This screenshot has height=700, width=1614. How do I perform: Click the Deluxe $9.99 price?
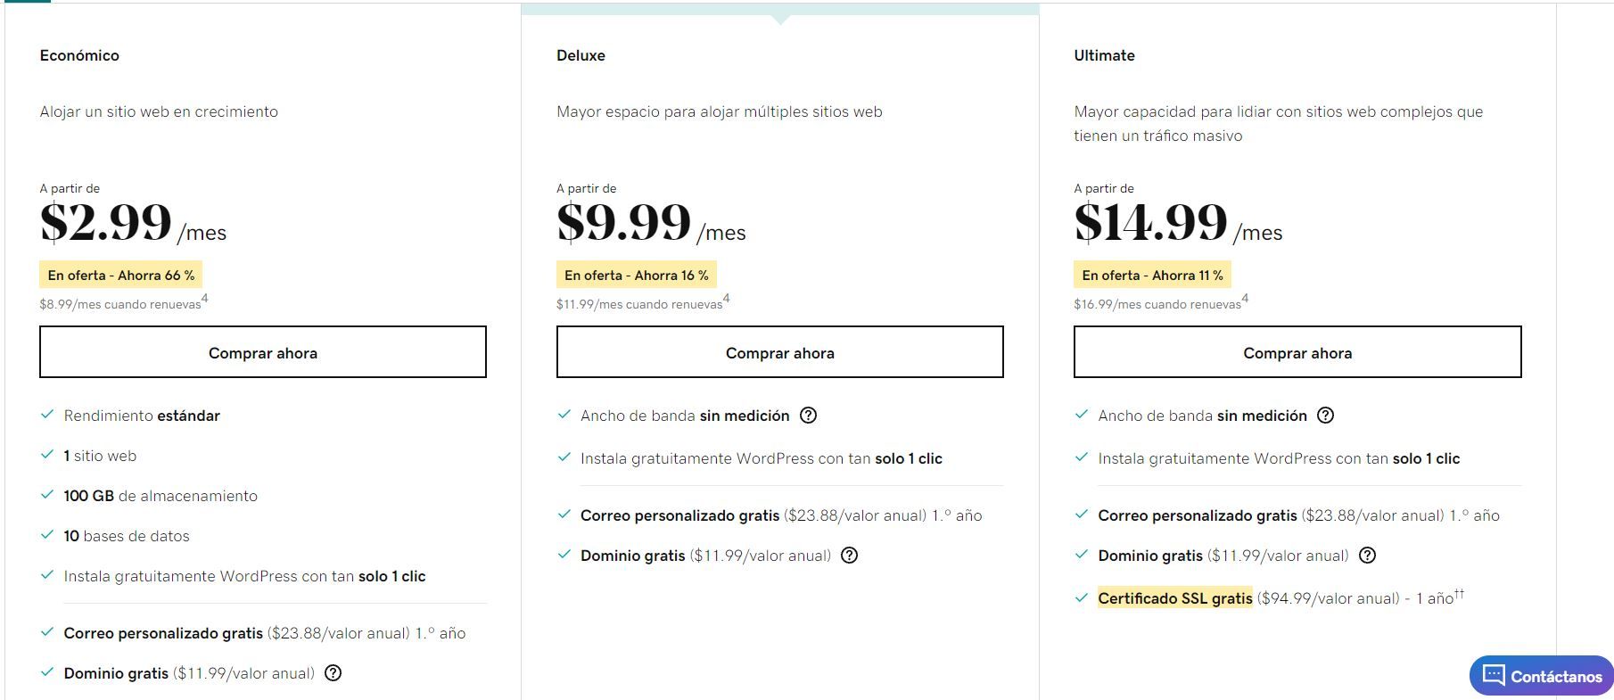(x=623, y=222)
